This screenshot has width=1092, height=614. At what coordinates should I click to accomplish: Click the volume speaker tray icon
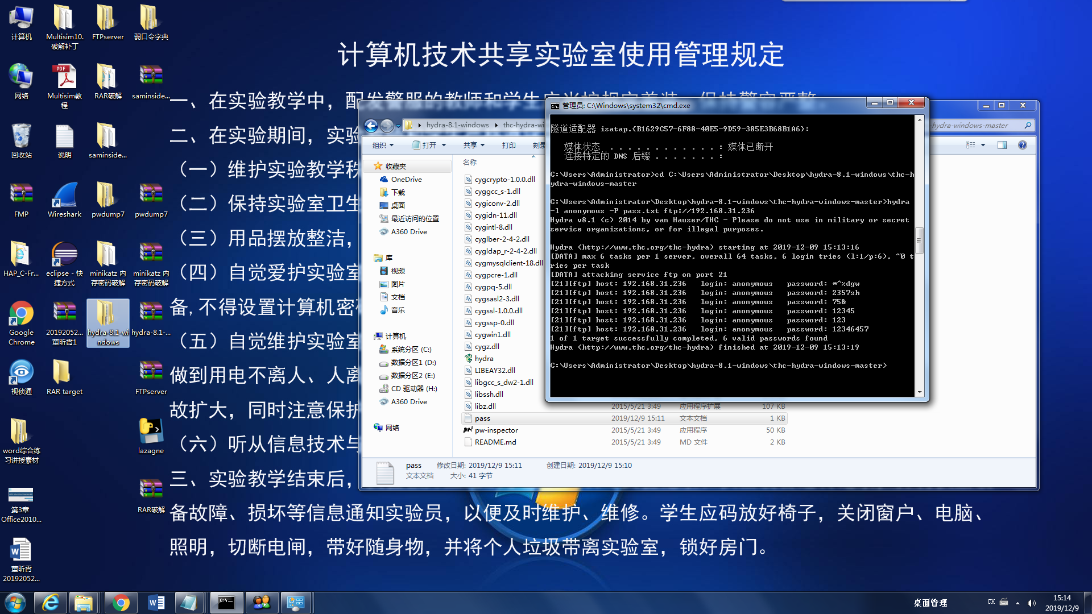tap(1032, 603)
